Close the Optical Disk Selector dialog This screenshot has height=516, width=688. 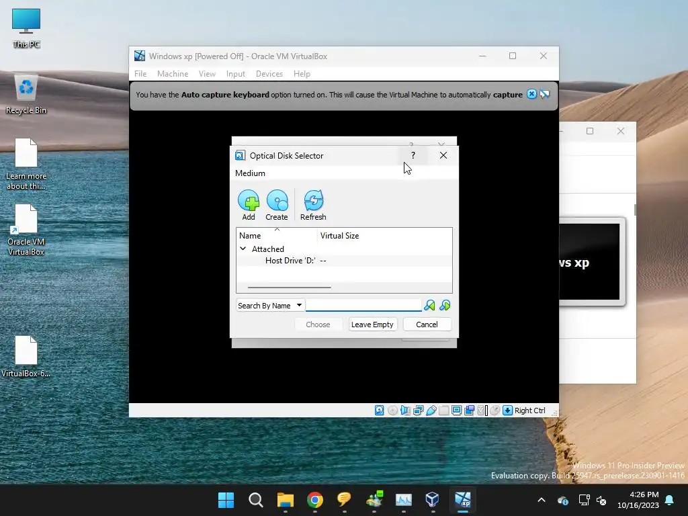click(x=443, y=155)
